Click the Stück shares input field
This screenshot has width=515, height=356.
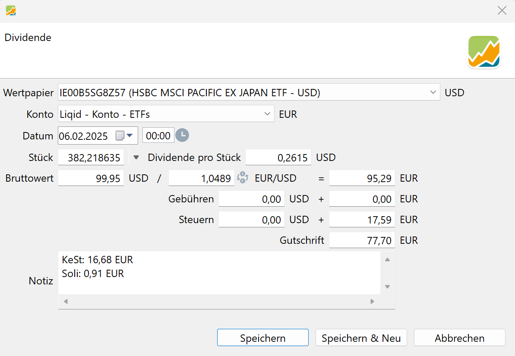click(x=91, y=158)
